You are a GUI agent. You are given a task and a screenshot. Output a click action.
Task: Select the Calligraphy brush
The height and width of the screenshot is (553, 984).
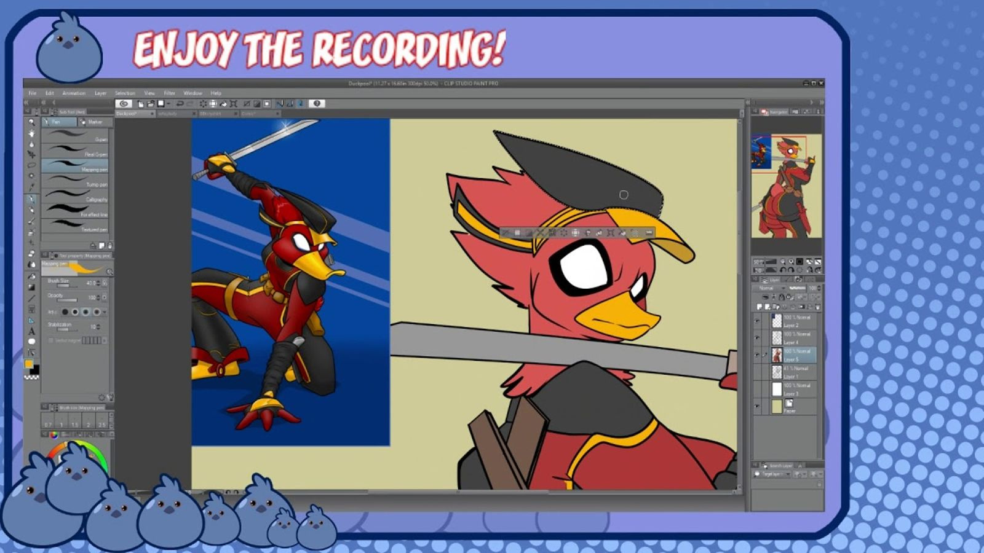(x=75, y=196)
